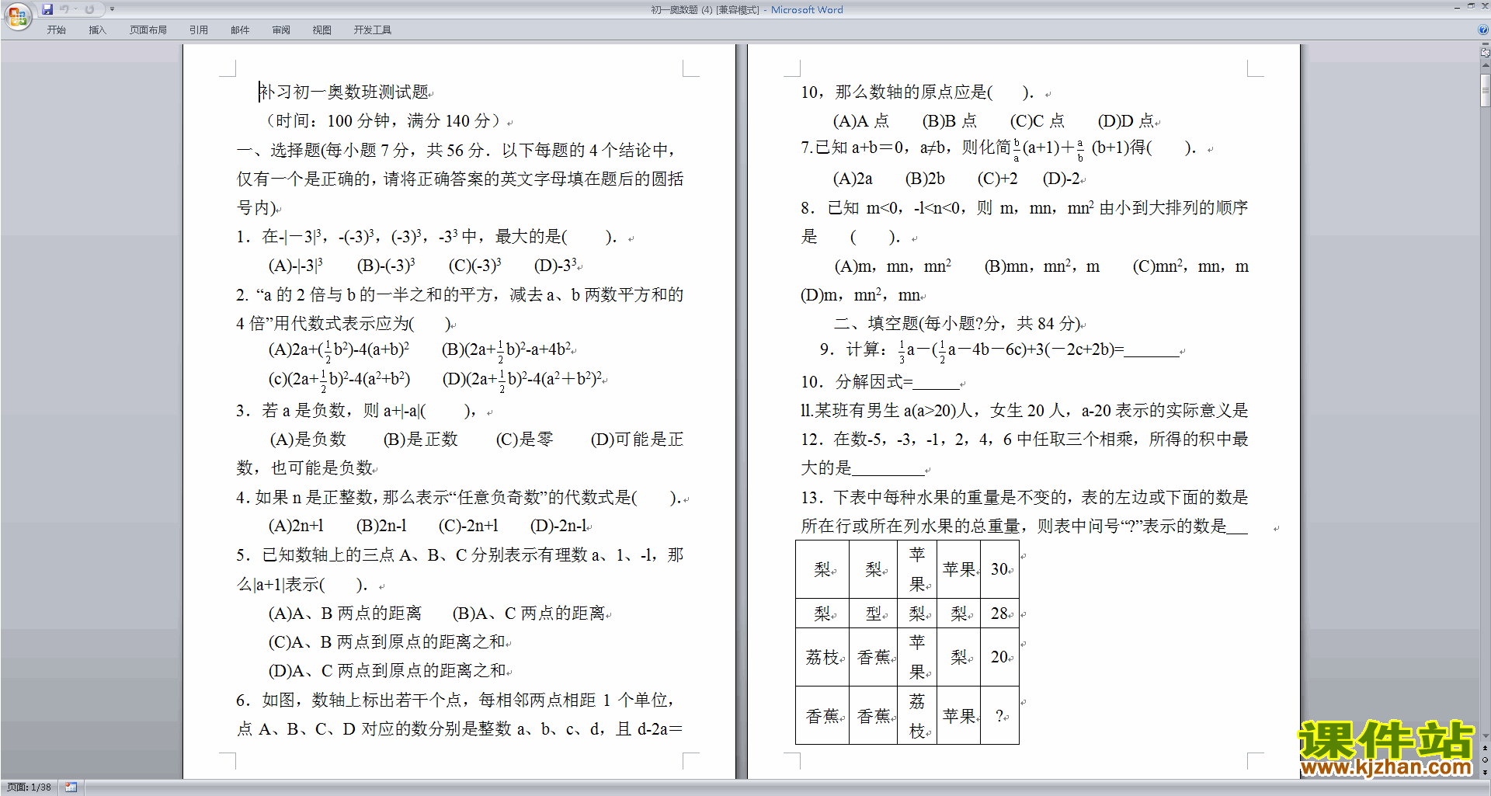Open the 开发工具 ribbon tab
The height and width of the screenshot is (796, 1491).
coord(372,30)
